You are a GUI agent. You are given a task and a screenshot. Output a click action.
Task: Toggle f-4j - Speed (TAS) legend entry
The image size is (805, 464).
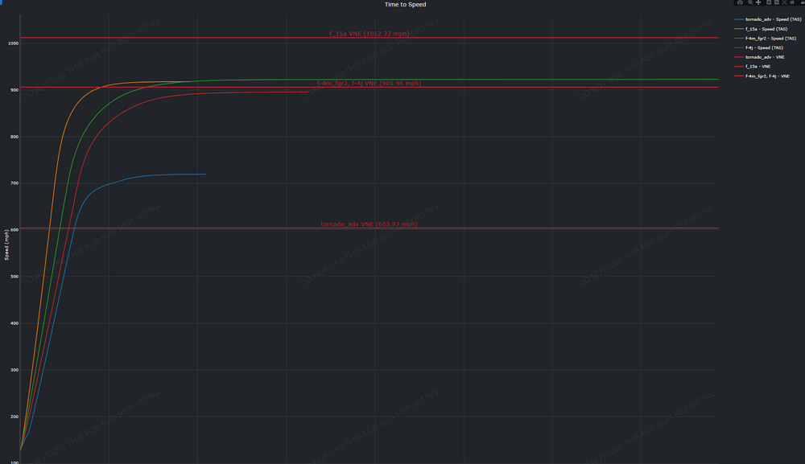coord(764,48)
